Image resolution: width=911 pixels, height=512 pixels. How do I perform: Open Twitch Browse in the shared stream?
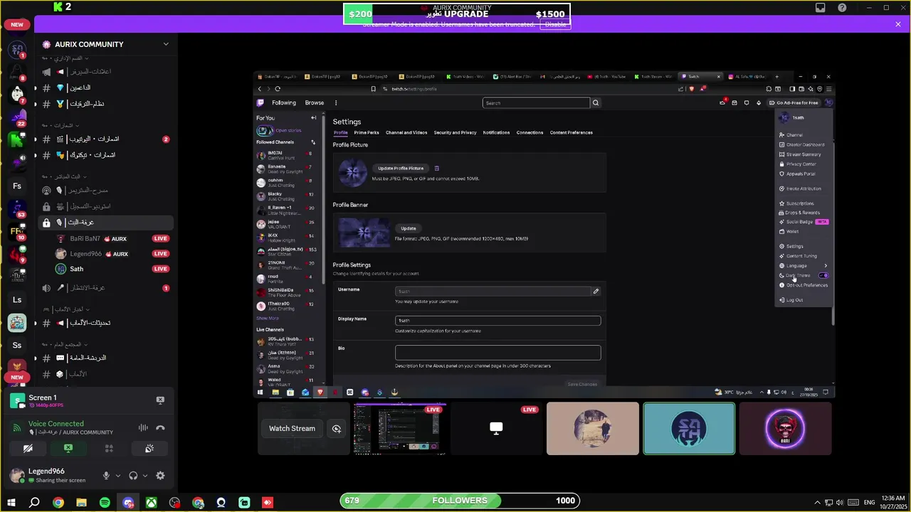(314, 103)
